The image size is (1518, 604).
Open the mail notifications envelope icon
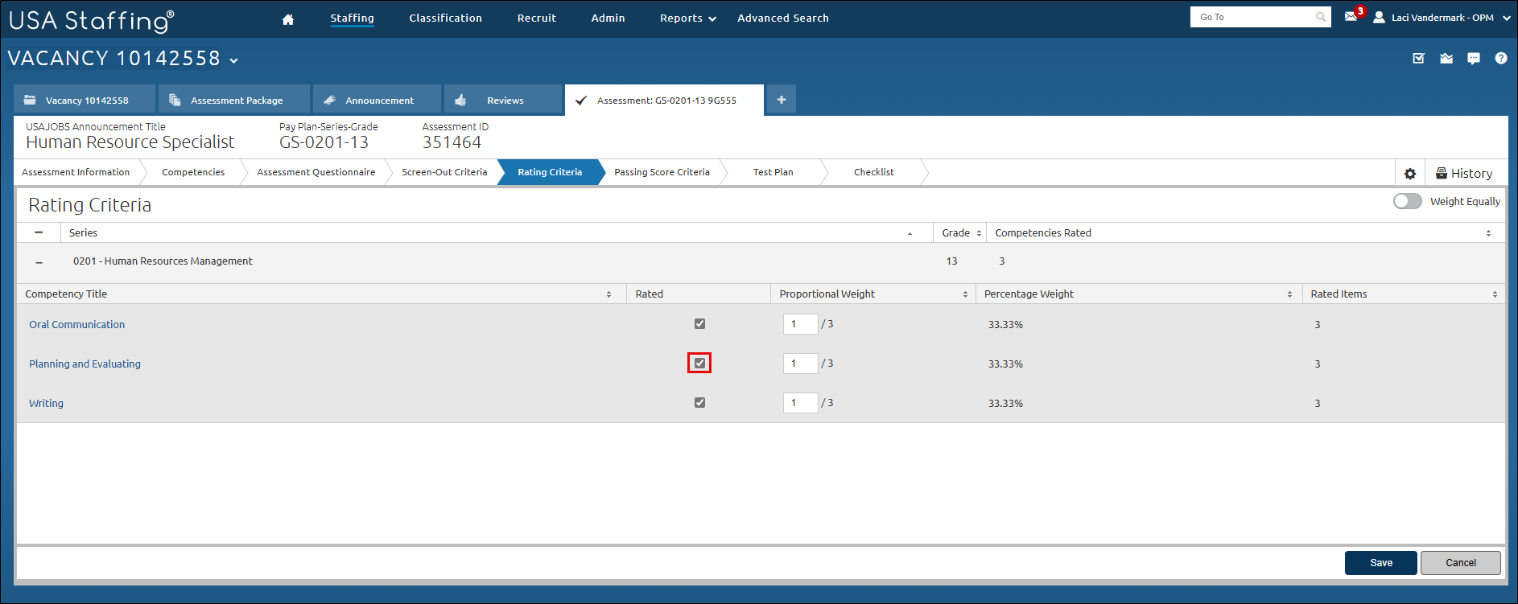(1351, 17)
